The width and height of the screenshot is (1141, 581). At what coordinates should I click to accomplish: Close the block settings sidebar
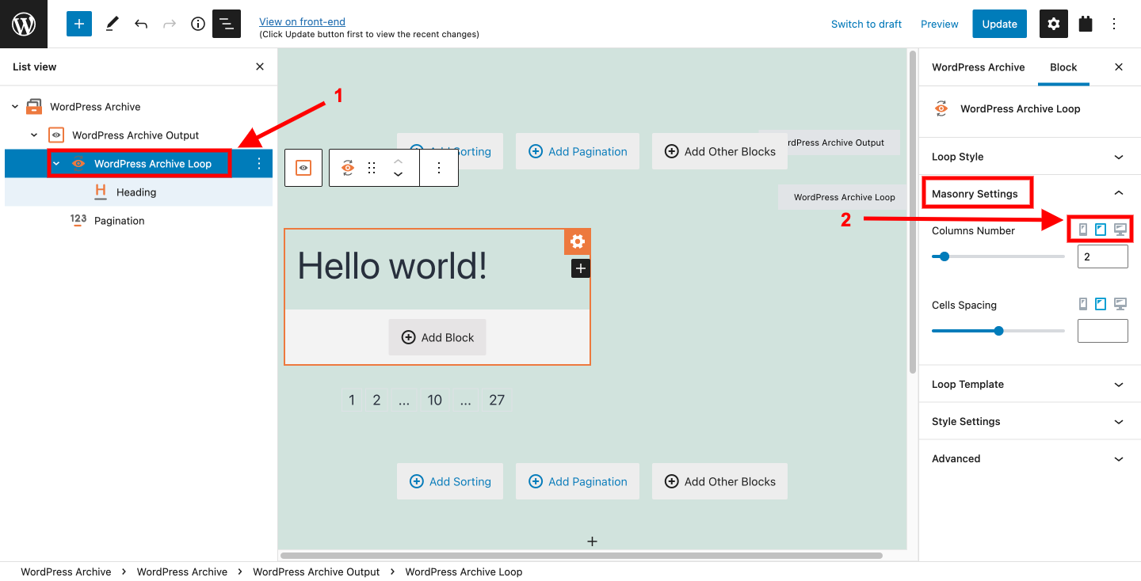[x=1119, y=67]
